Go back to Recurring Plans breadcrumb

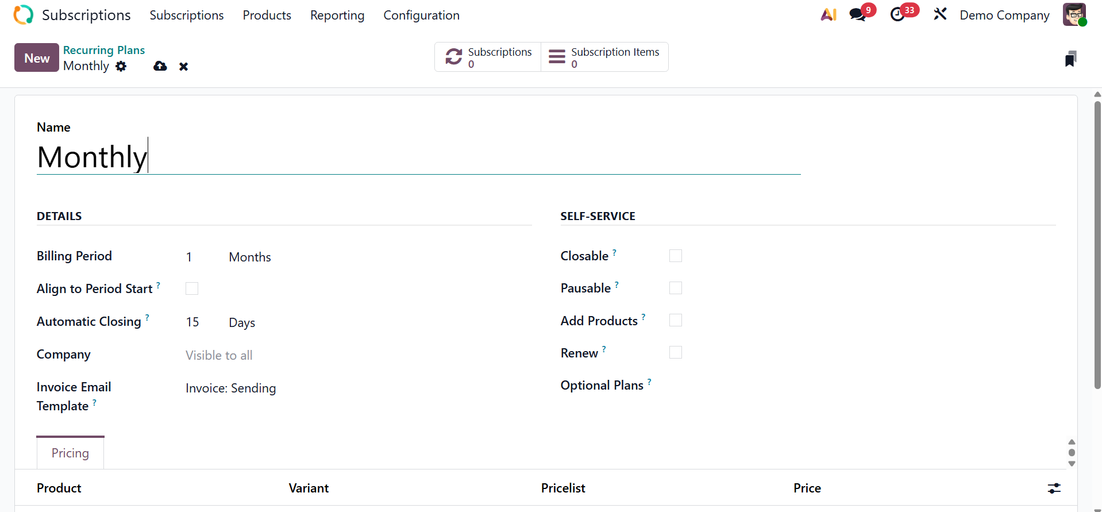(104, 50)
